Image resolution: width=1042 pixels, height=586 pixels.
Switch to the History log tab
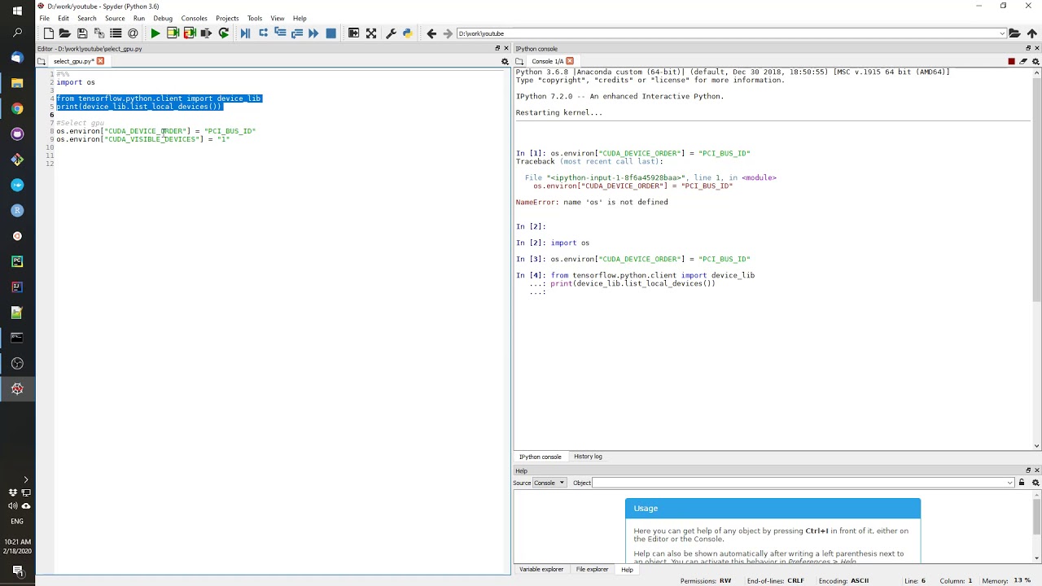click(x=588, y=457)
